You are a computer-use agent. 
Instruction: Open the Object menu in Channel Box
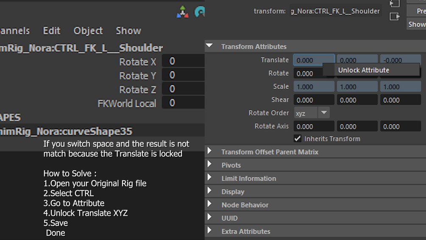tap(88, 31)
